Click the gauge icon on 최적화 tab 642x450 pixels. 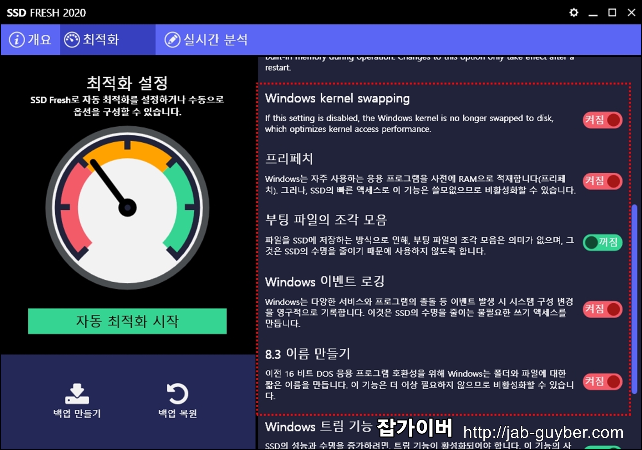click(x=72, y=40)
